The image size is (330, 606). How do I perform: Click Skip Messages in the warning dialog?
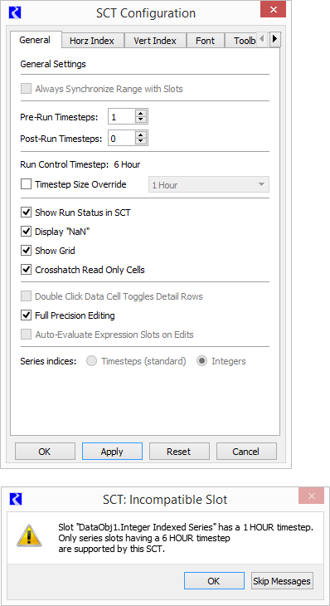[x=282, y=581]
